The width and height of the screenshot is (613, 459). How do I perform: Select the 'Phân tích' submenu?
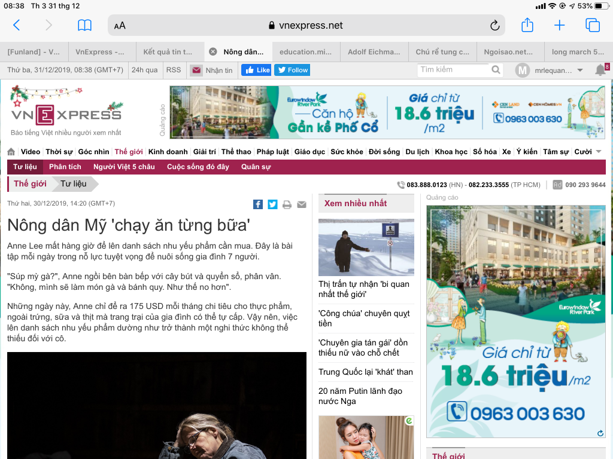[65, 167]
